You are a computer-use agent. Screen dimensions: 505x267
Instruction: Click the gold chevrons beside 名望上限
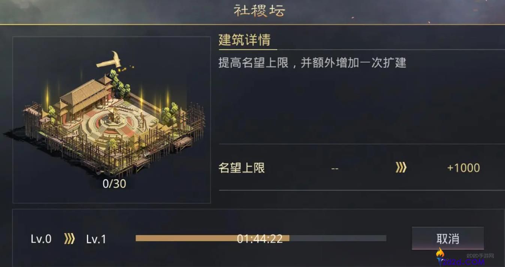click(400, 168)
